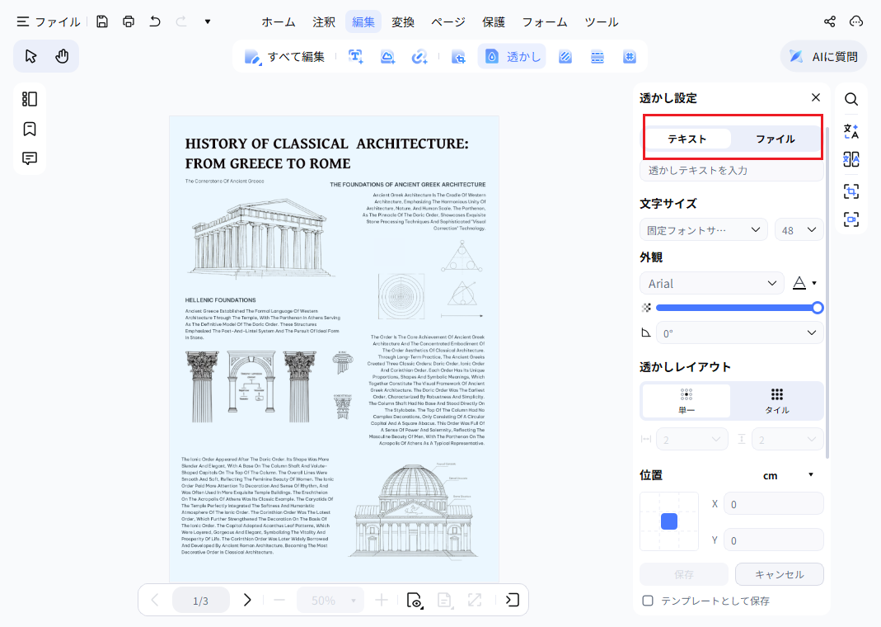Select 単一 watermark layout
The image size is (881, 627).
click(686, 401)
